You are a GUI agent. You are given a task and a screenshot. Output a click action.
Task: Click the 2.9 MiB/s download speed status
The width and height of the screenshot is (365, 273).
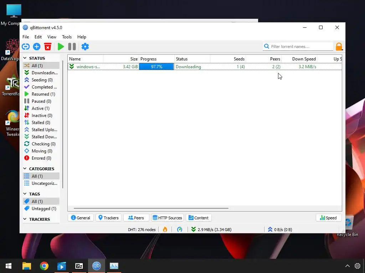(211, 230)
